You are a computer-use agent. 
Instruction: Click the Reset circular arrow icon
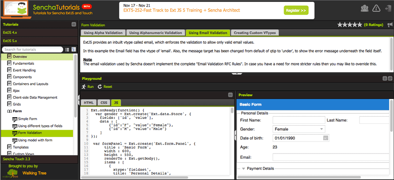(x=100, y=87)
